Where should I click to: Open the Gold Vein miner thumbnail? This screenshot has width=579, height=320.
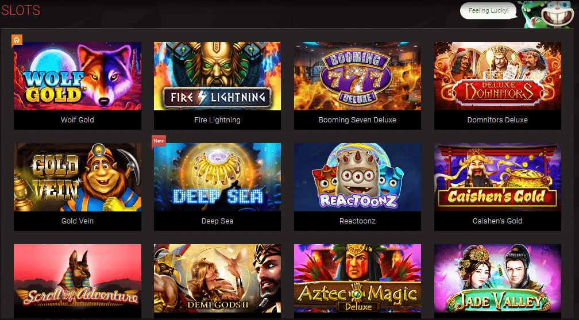tap(78, 178)
